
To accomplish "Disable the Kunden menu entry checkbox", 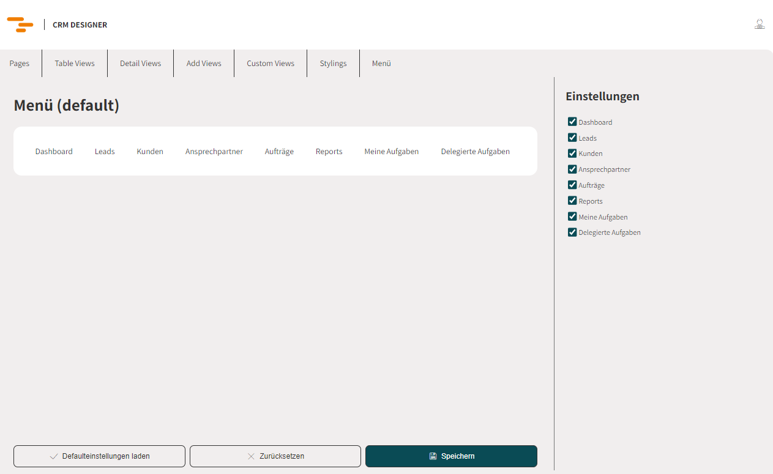I will click(x=572, y=154).
